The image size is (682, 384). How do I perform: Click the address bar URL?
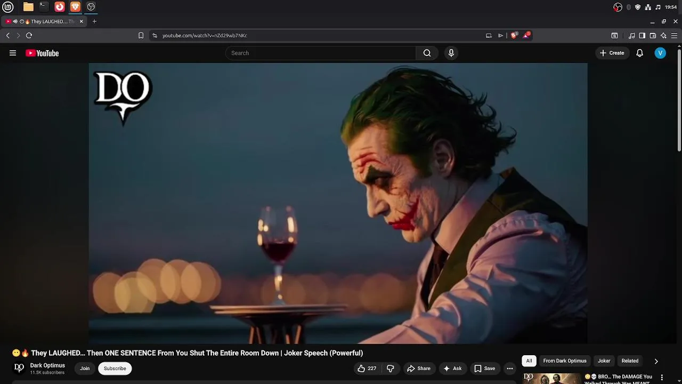tap(205, 36)
